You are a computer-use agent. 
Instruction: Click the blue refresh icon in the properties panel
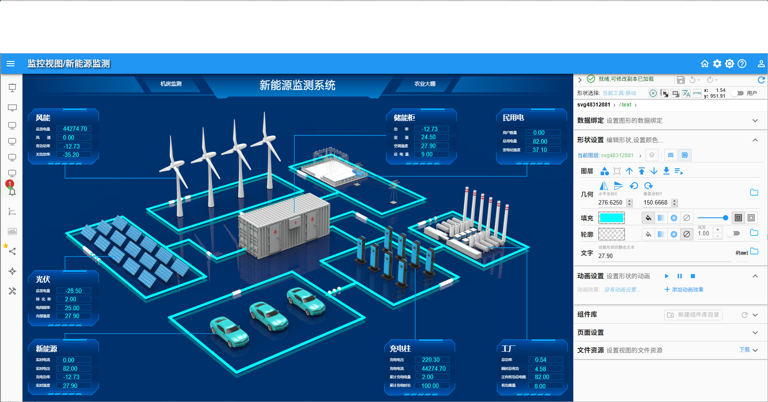[x=761, y=80]
